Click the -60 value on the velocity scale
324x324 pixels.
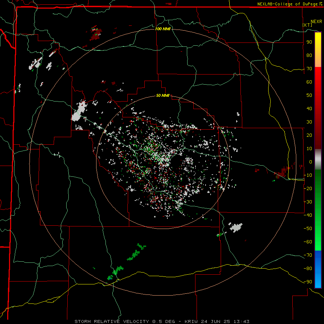(x=308, y=242)
